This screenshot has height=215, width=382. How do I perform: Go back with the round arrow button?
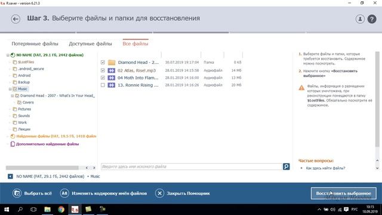click(16, 19)
